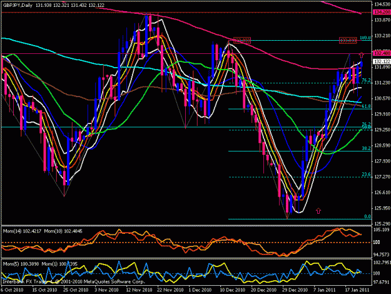Select the Fibonacci 61.8 level label

tap(366, 106)
